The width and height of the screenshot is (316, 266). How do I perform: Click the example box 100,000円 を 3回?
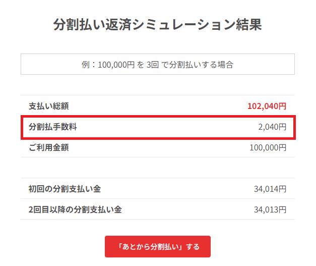158,64
